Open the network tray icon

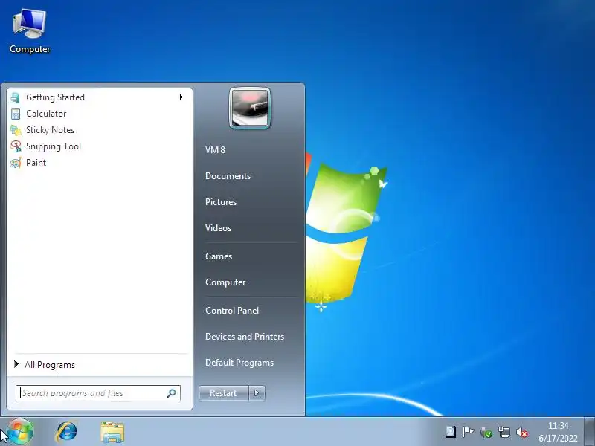[x=504, y=432]
